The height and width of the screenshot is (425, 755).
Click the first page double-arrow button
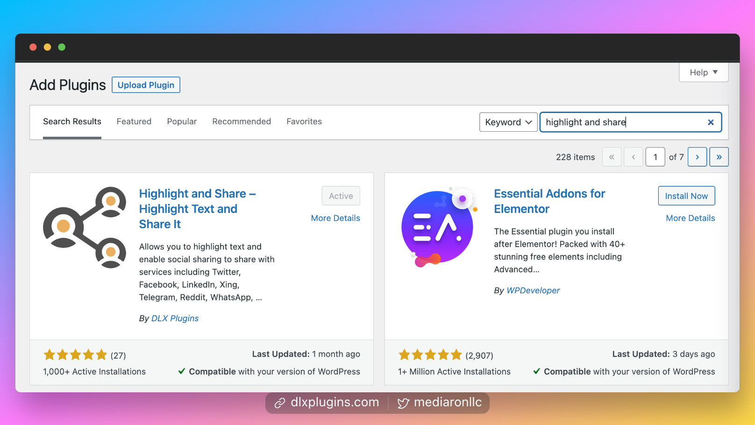(x=612, y=157)
